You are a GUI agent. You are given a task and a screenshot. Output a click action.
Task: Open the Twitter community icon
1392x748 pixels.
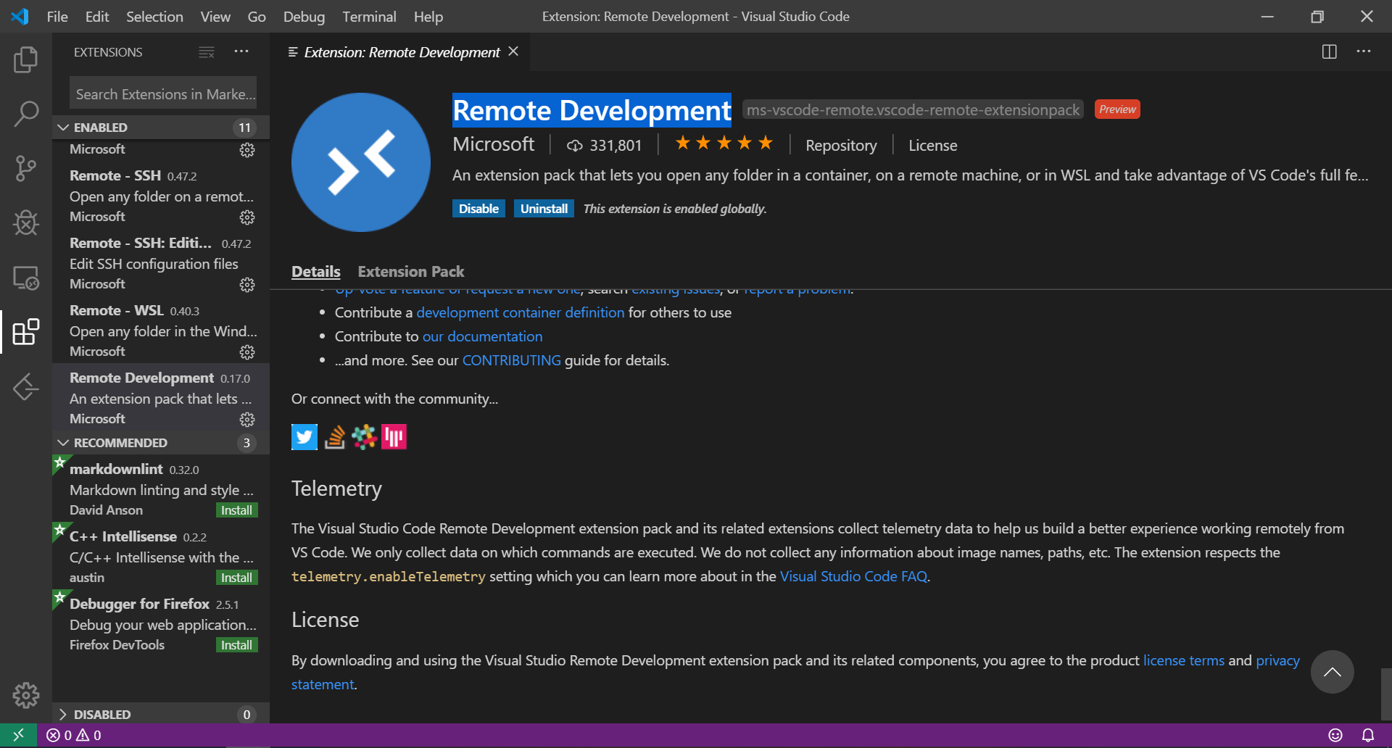[304, 437]
